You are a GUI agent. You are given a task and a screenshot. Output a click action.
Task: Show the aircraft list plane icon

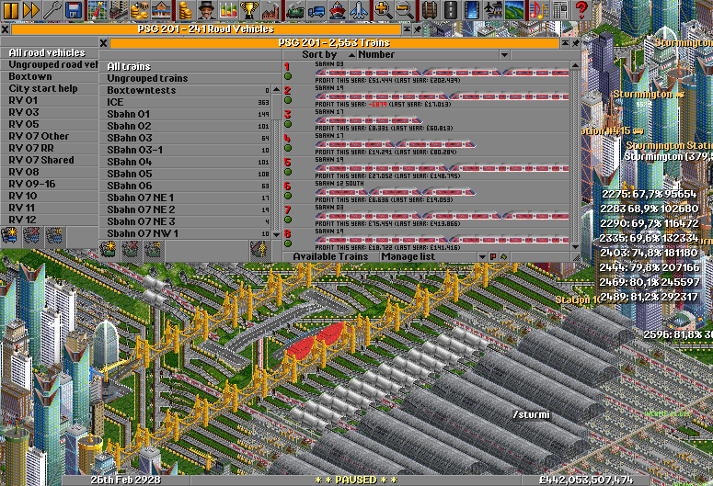tap(357, 10)
